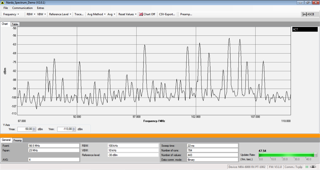320x170 pixels.
Task: Select the General tab
Action: click(6, 140)
